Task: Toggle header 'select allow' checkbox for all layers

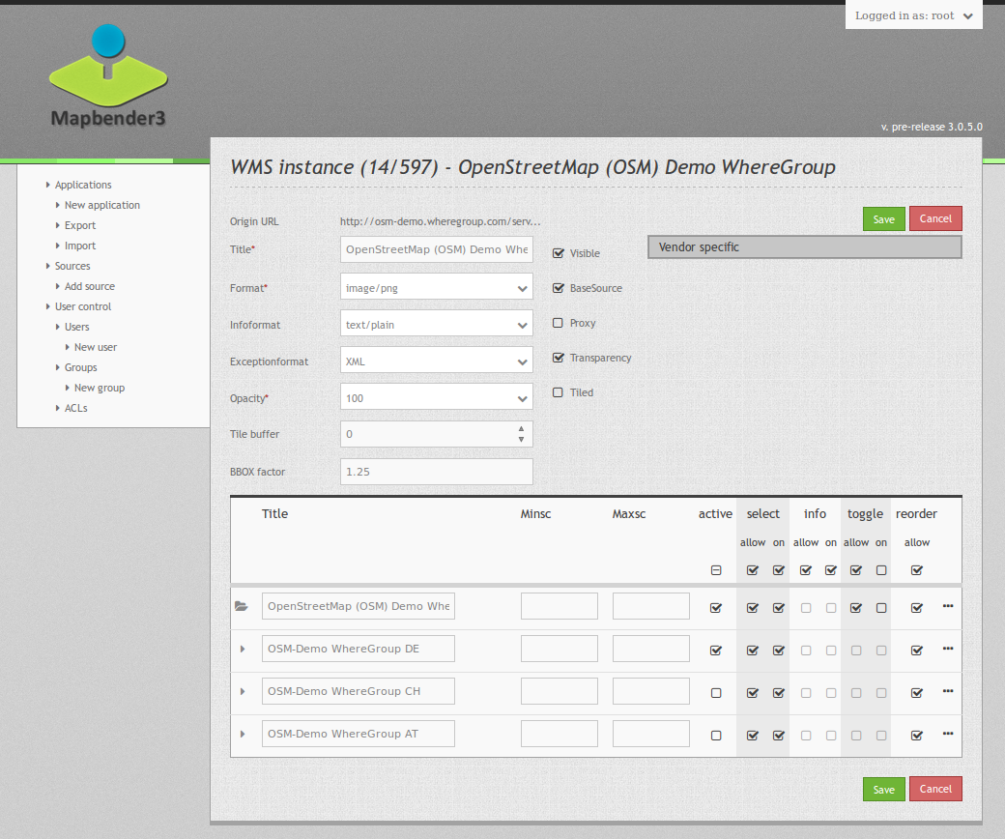Action: pyautogui.click(x=753, y=570)
